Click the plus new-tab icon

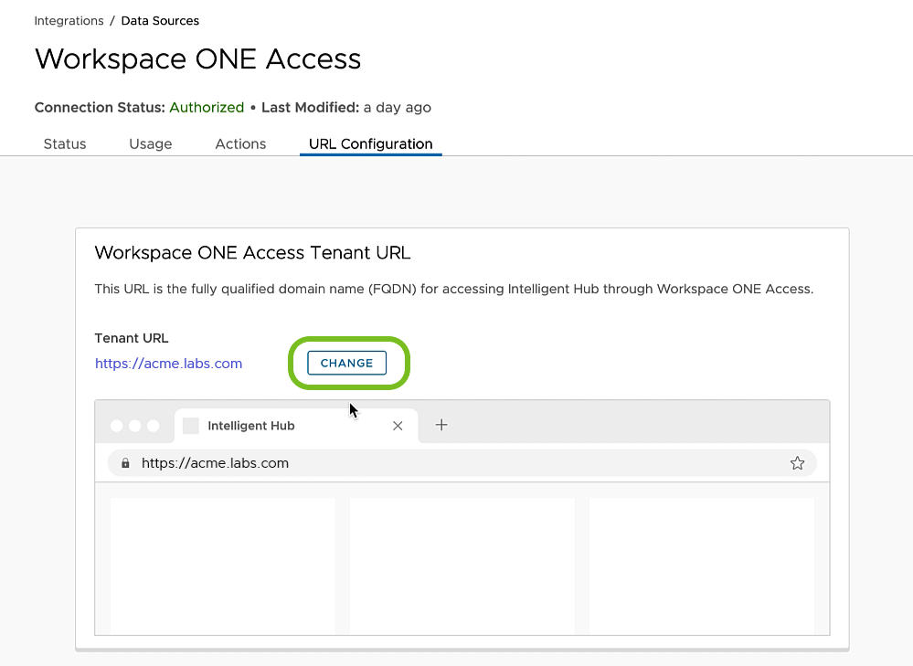click(441, 425)
